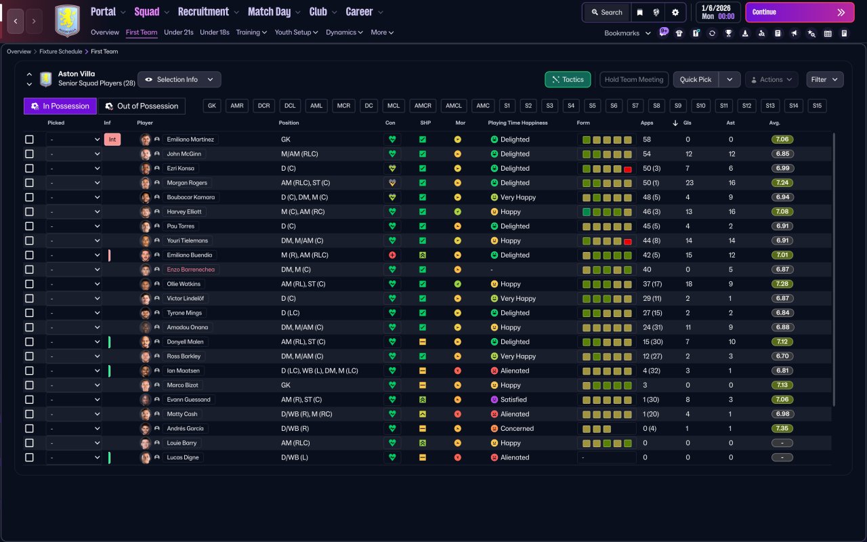Open Enzo Barrenechea's player name
This screenshot has width=867, height=542.
(x=190, y=270)
